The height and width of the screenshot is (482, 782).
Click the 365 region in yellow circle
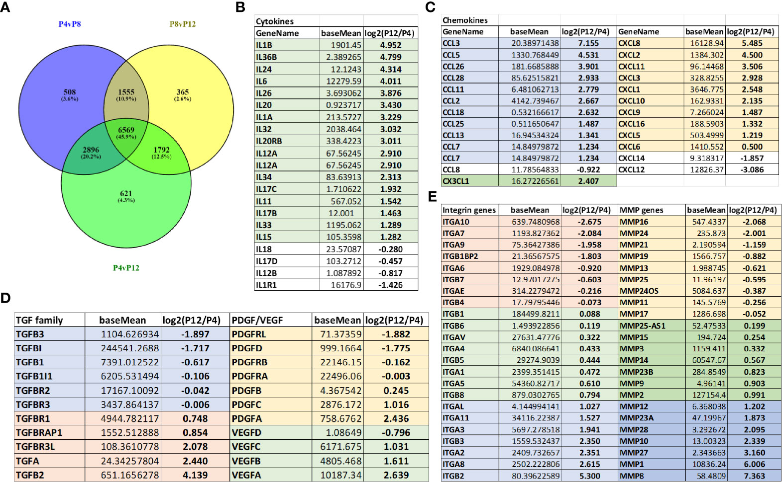click(183, 94)
